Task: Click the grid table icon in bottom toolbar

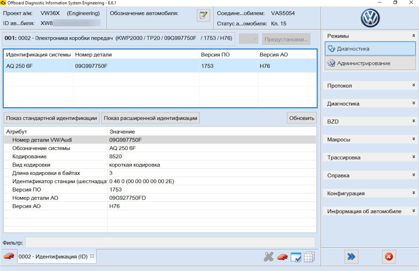Action: 309,257
